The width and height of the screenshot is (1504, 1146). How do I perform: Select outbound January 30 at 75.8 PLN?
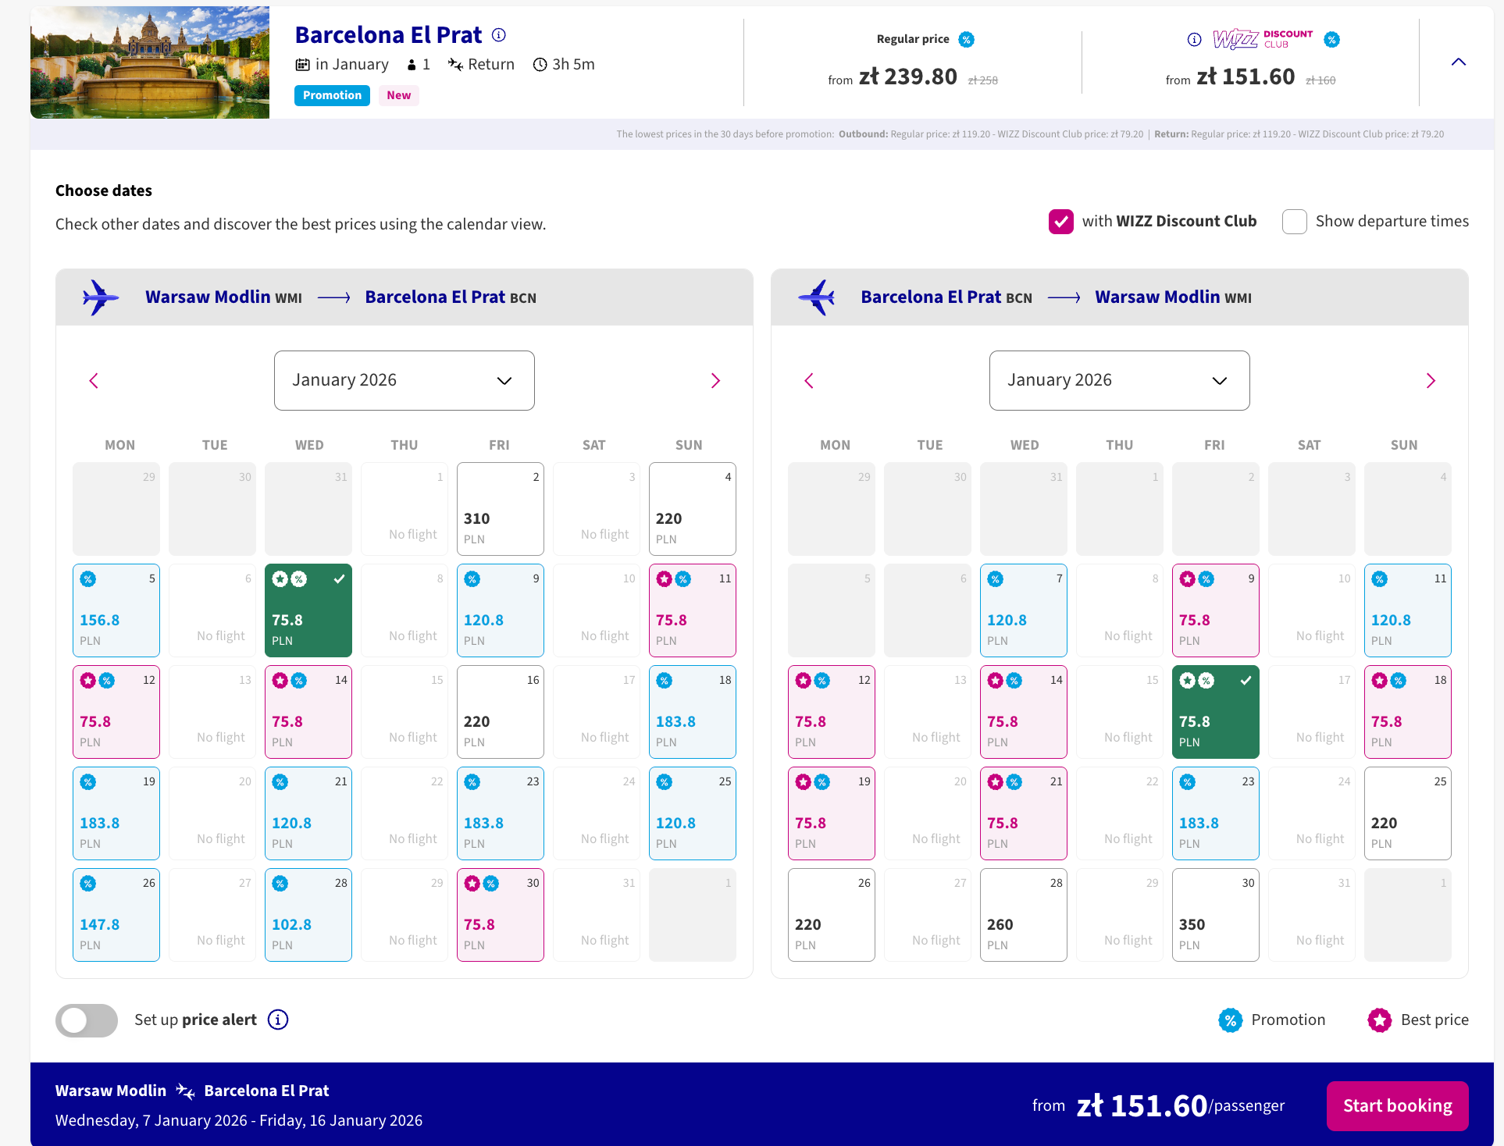(x=500, y=914)
